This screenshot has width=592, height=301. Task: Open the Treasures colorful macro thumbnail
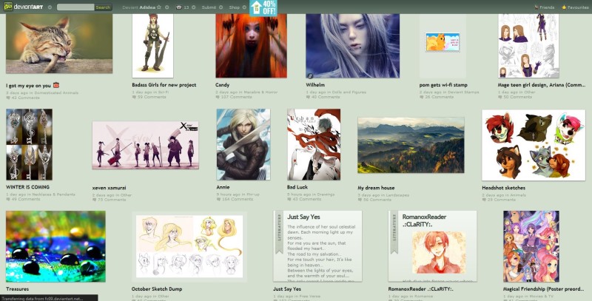[55, 246]
